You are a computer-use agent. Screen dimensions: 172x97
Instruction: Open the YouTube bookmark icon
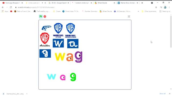[11, 11]
